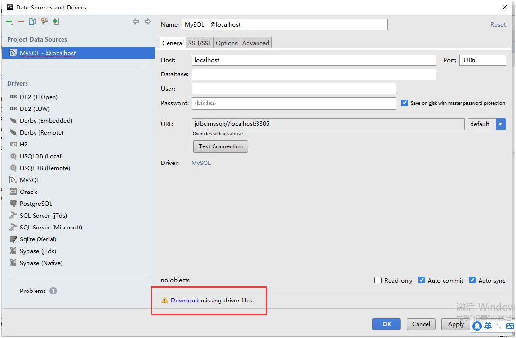
Task: Click the Host input field
Action: [314, 60]
